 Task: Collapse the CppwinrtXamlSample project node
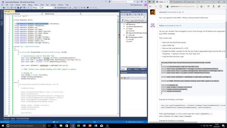(x=122, y=22)
